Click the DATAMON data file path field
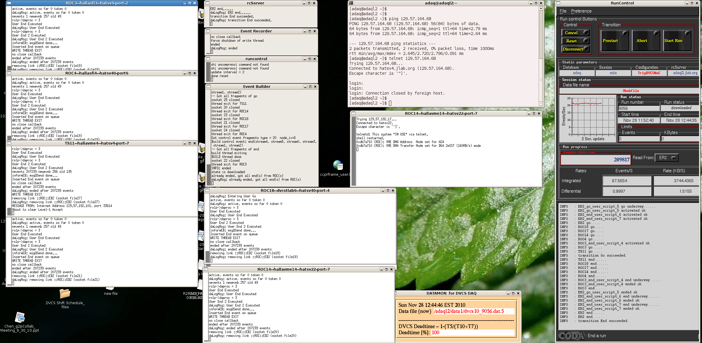 point(474,311)
